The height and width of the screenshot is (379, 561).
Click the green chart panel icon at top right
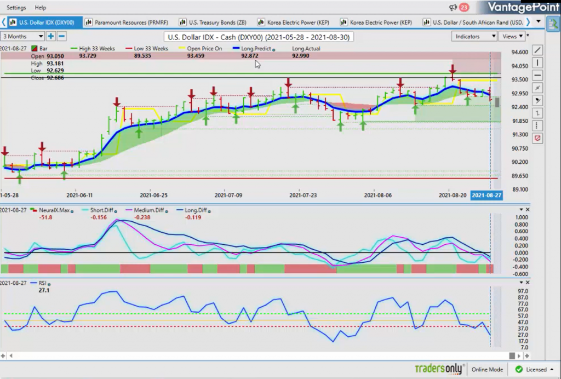[553, 24]
